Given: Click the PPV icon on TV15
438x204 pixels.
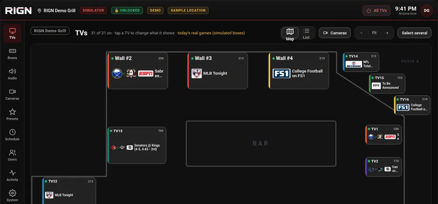Looking at the screenshot, I should (x=376, y=86).
